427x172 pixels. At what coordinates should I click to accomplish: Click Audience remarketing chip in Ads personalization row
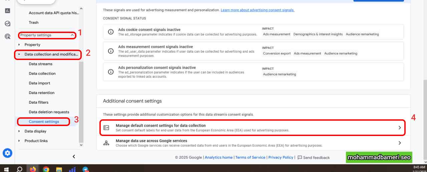pyautogui.click(x=279, y=74)
